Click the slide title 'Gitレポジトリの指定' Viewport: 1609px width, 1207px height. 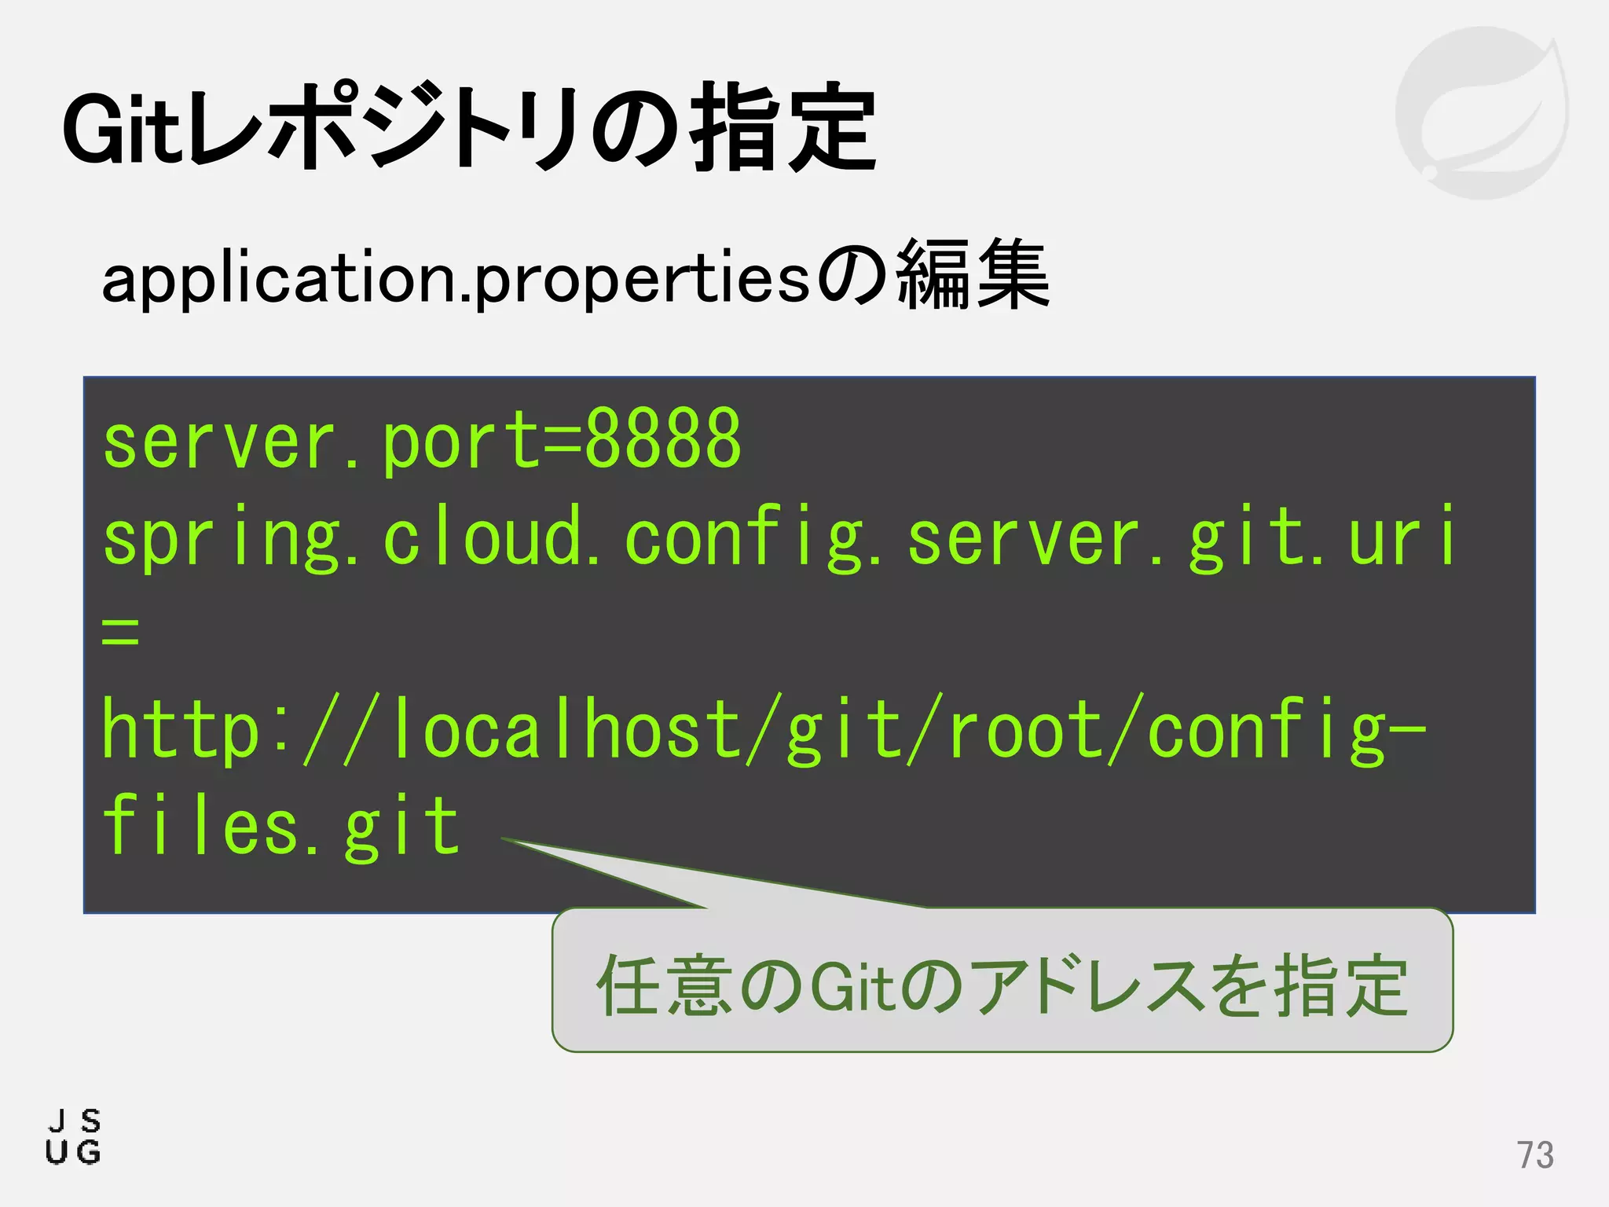(469, 127)
